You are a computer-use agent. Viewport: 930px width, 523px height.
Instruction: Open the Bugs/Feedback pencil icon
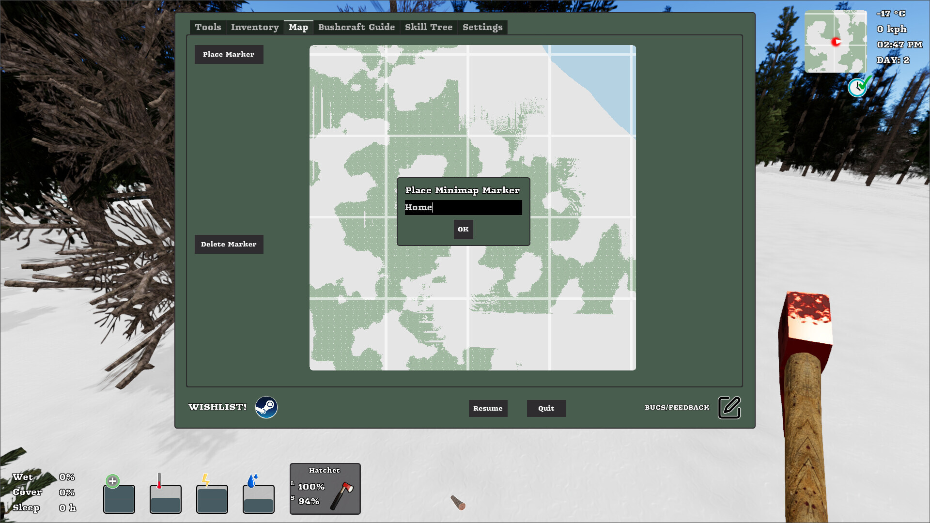[x=728, y=407]
